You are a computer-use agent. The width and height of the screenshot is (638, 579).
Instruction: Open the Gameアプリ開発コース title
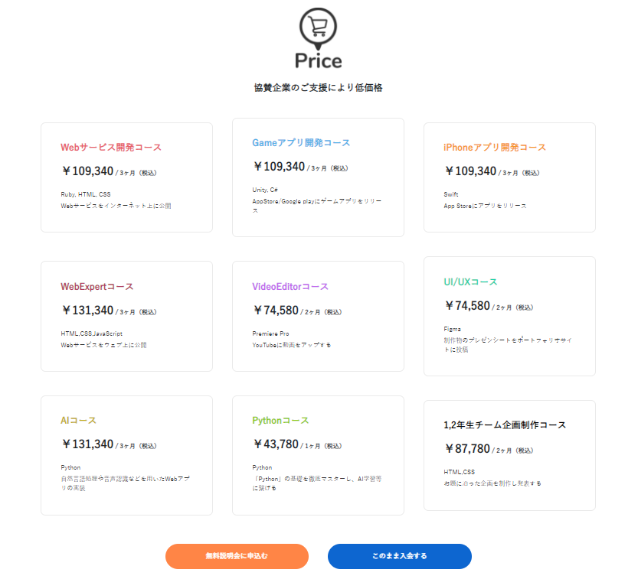pos(301,143)
